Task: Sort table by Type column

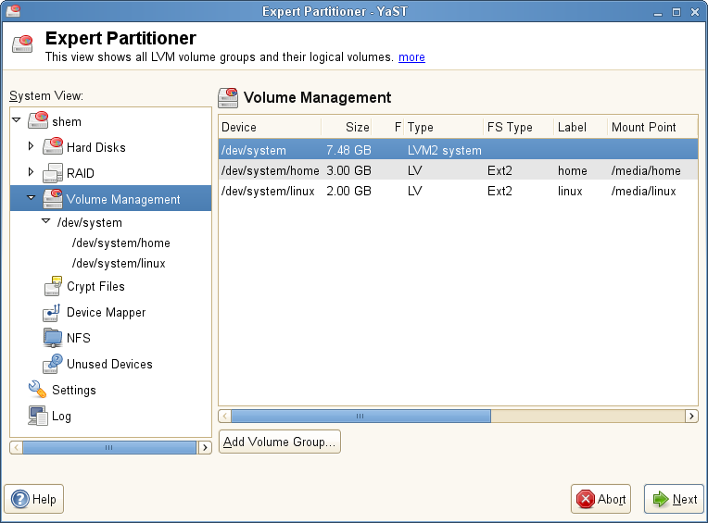Action: (x=444, y=127)
